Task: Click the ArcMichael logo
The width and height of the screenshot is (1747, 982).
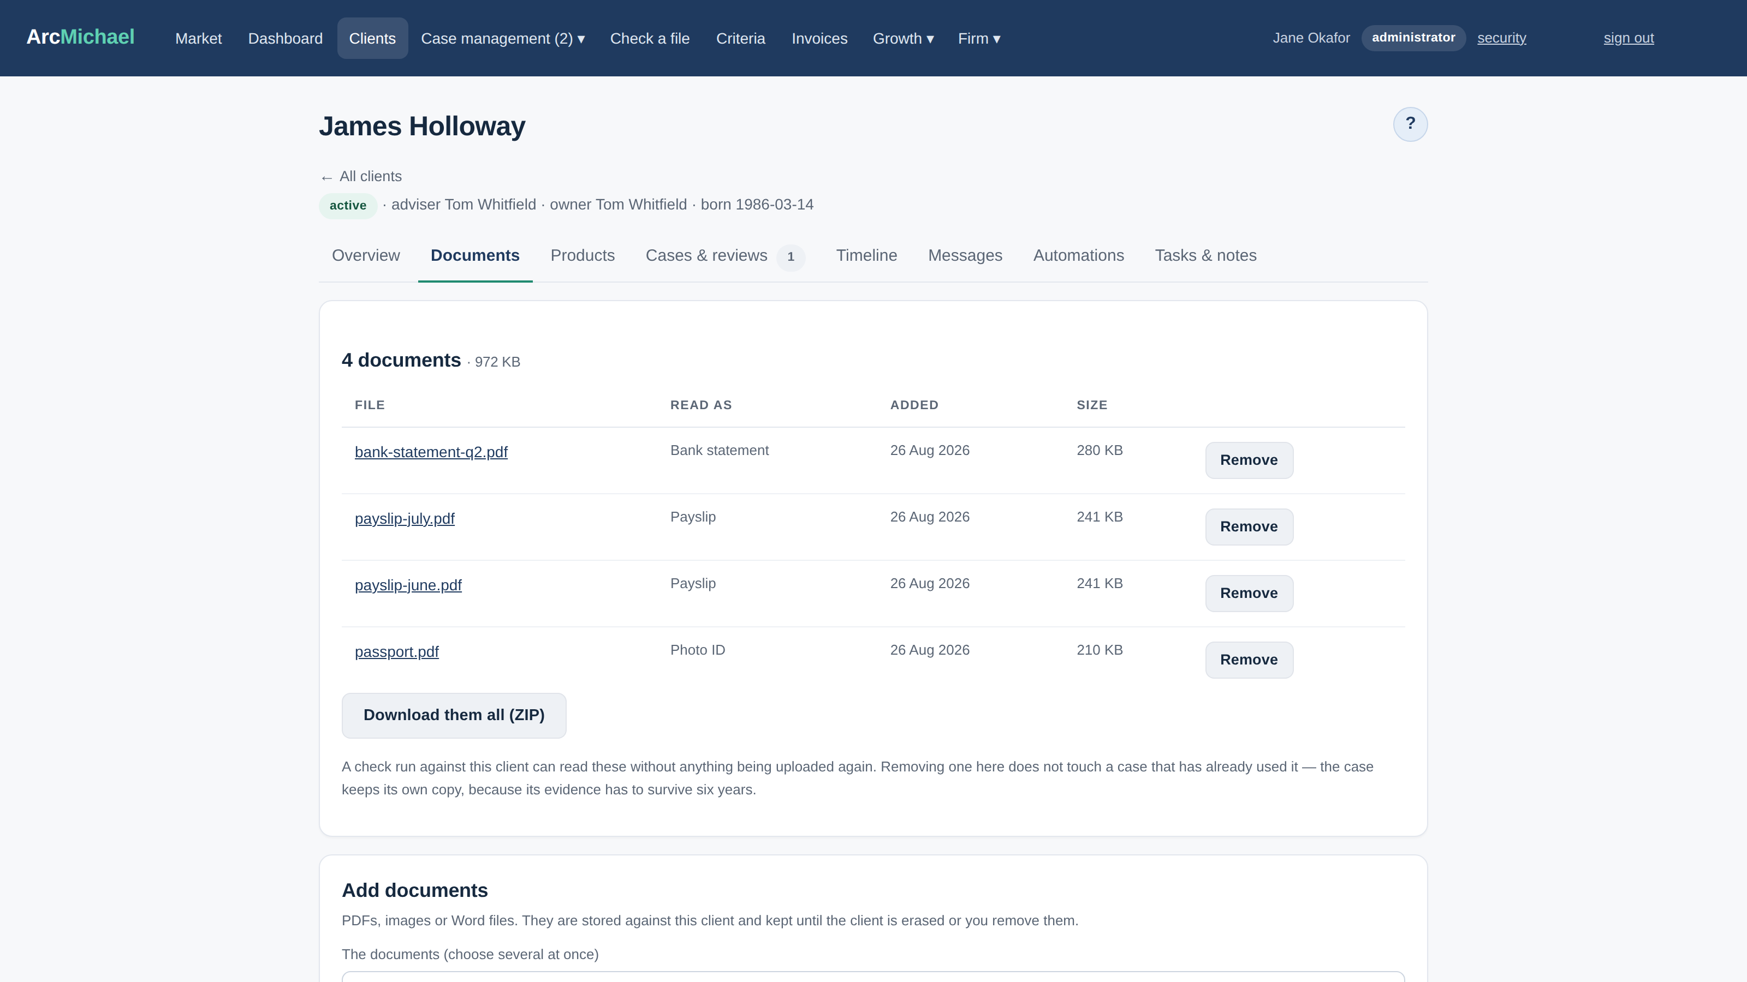Action: coord(80,37)
